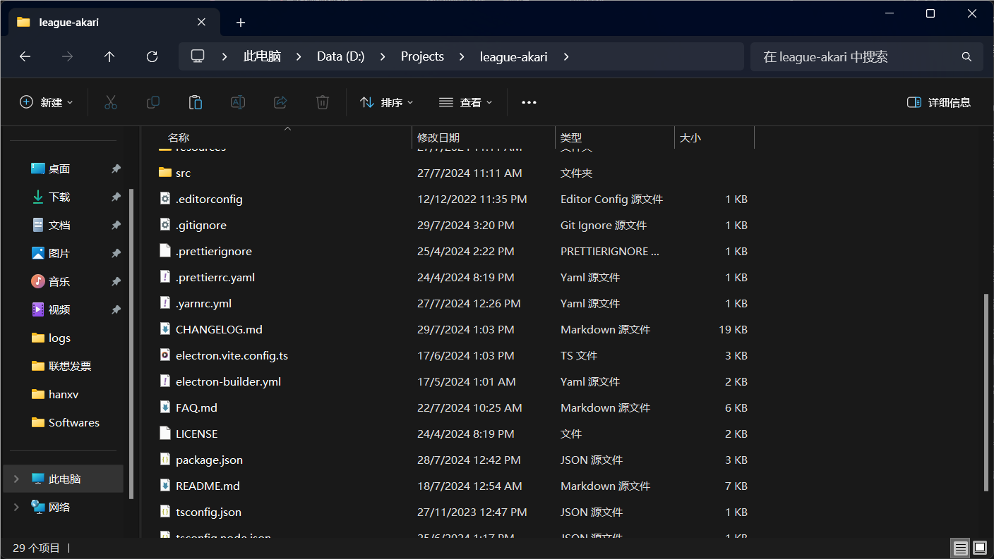Click the file list vertical scrollbar
This screenshot has width=994, height=559.
[986, 393]
